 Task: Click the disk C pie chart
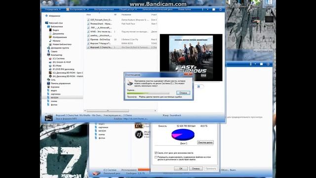pos(183,134)
